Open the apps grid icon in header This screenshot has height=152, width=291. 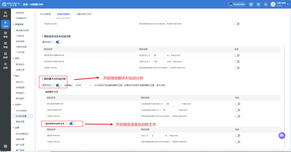coord(251,4)
